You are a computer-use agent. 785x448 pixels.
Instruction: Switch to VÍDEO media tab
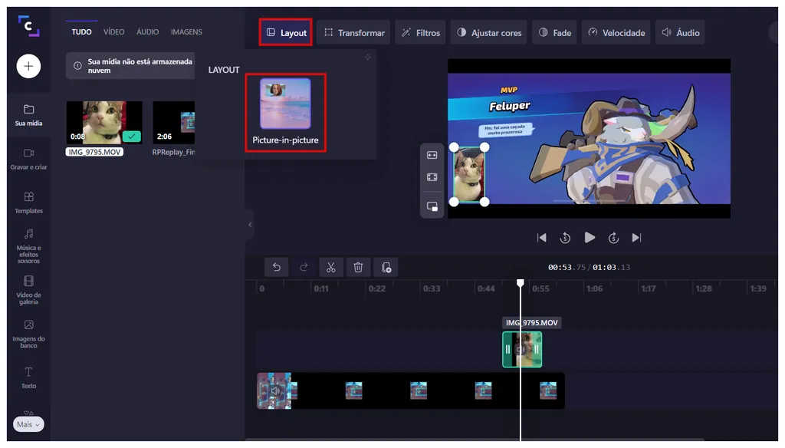(113, 32)
